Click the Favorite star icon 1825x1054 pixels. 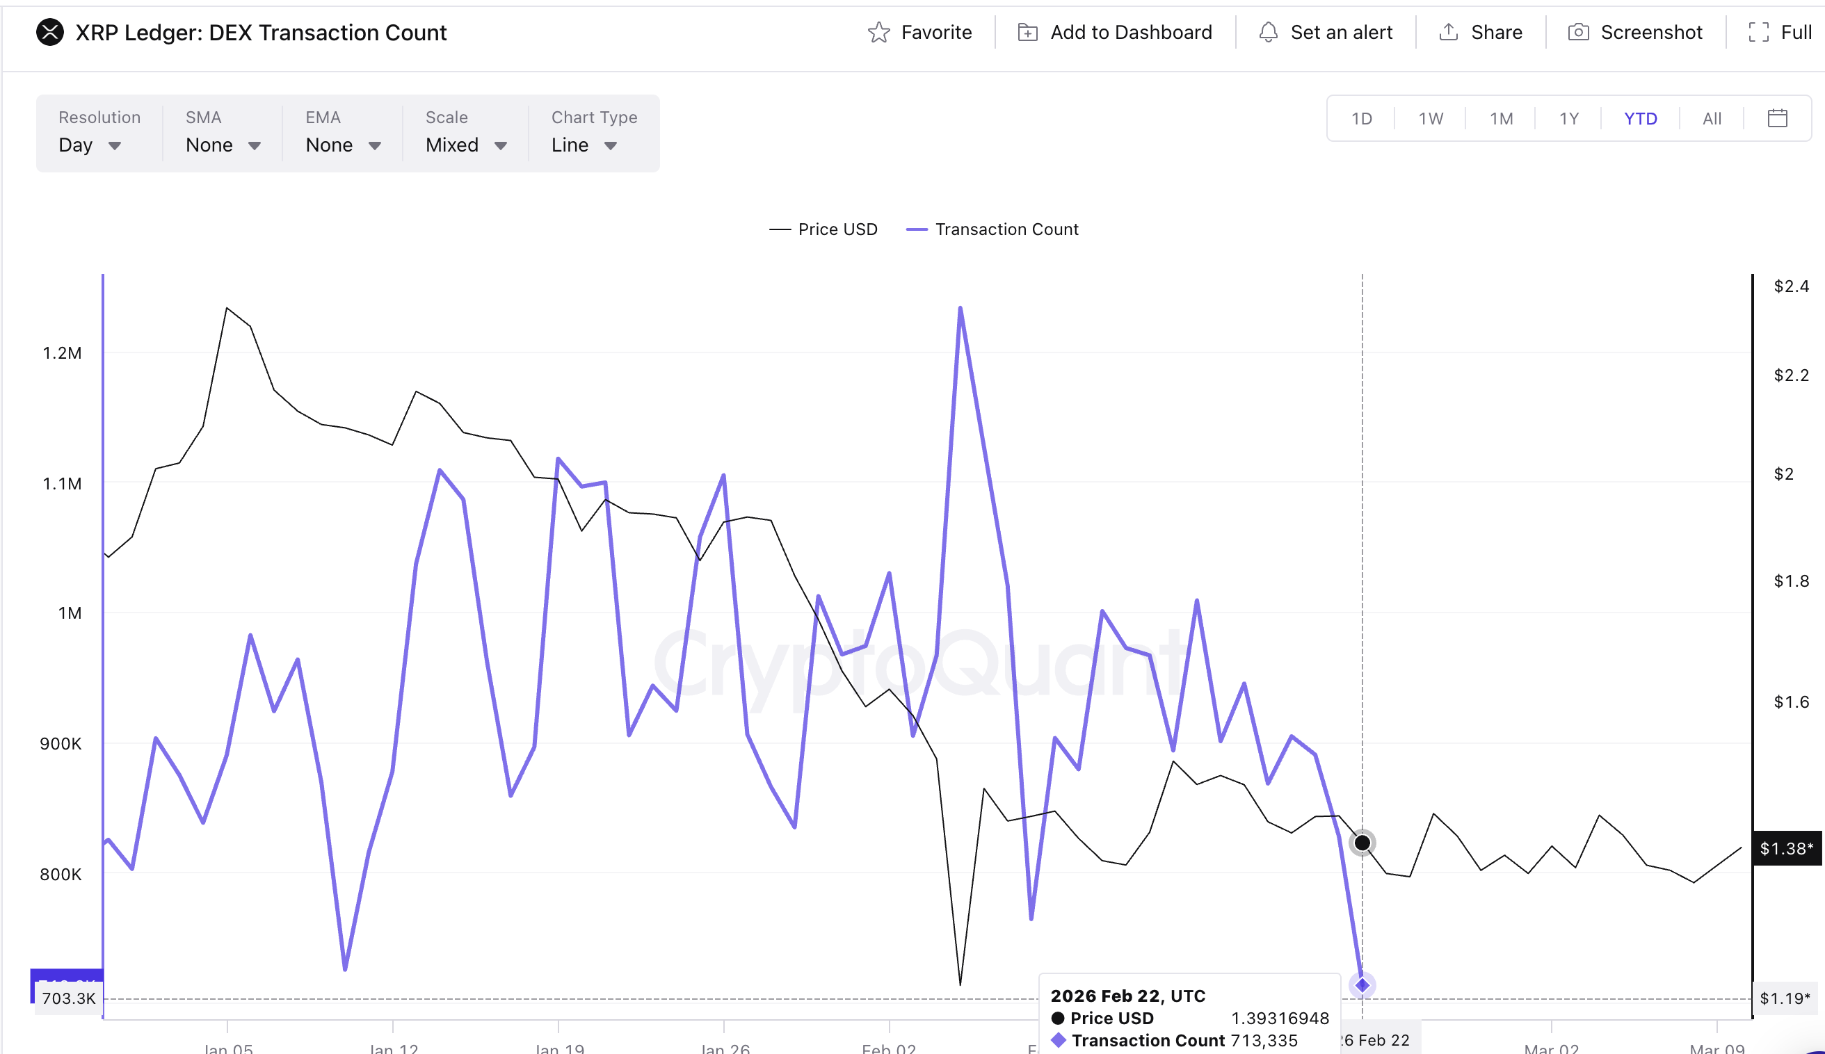(x=879, y=32)
